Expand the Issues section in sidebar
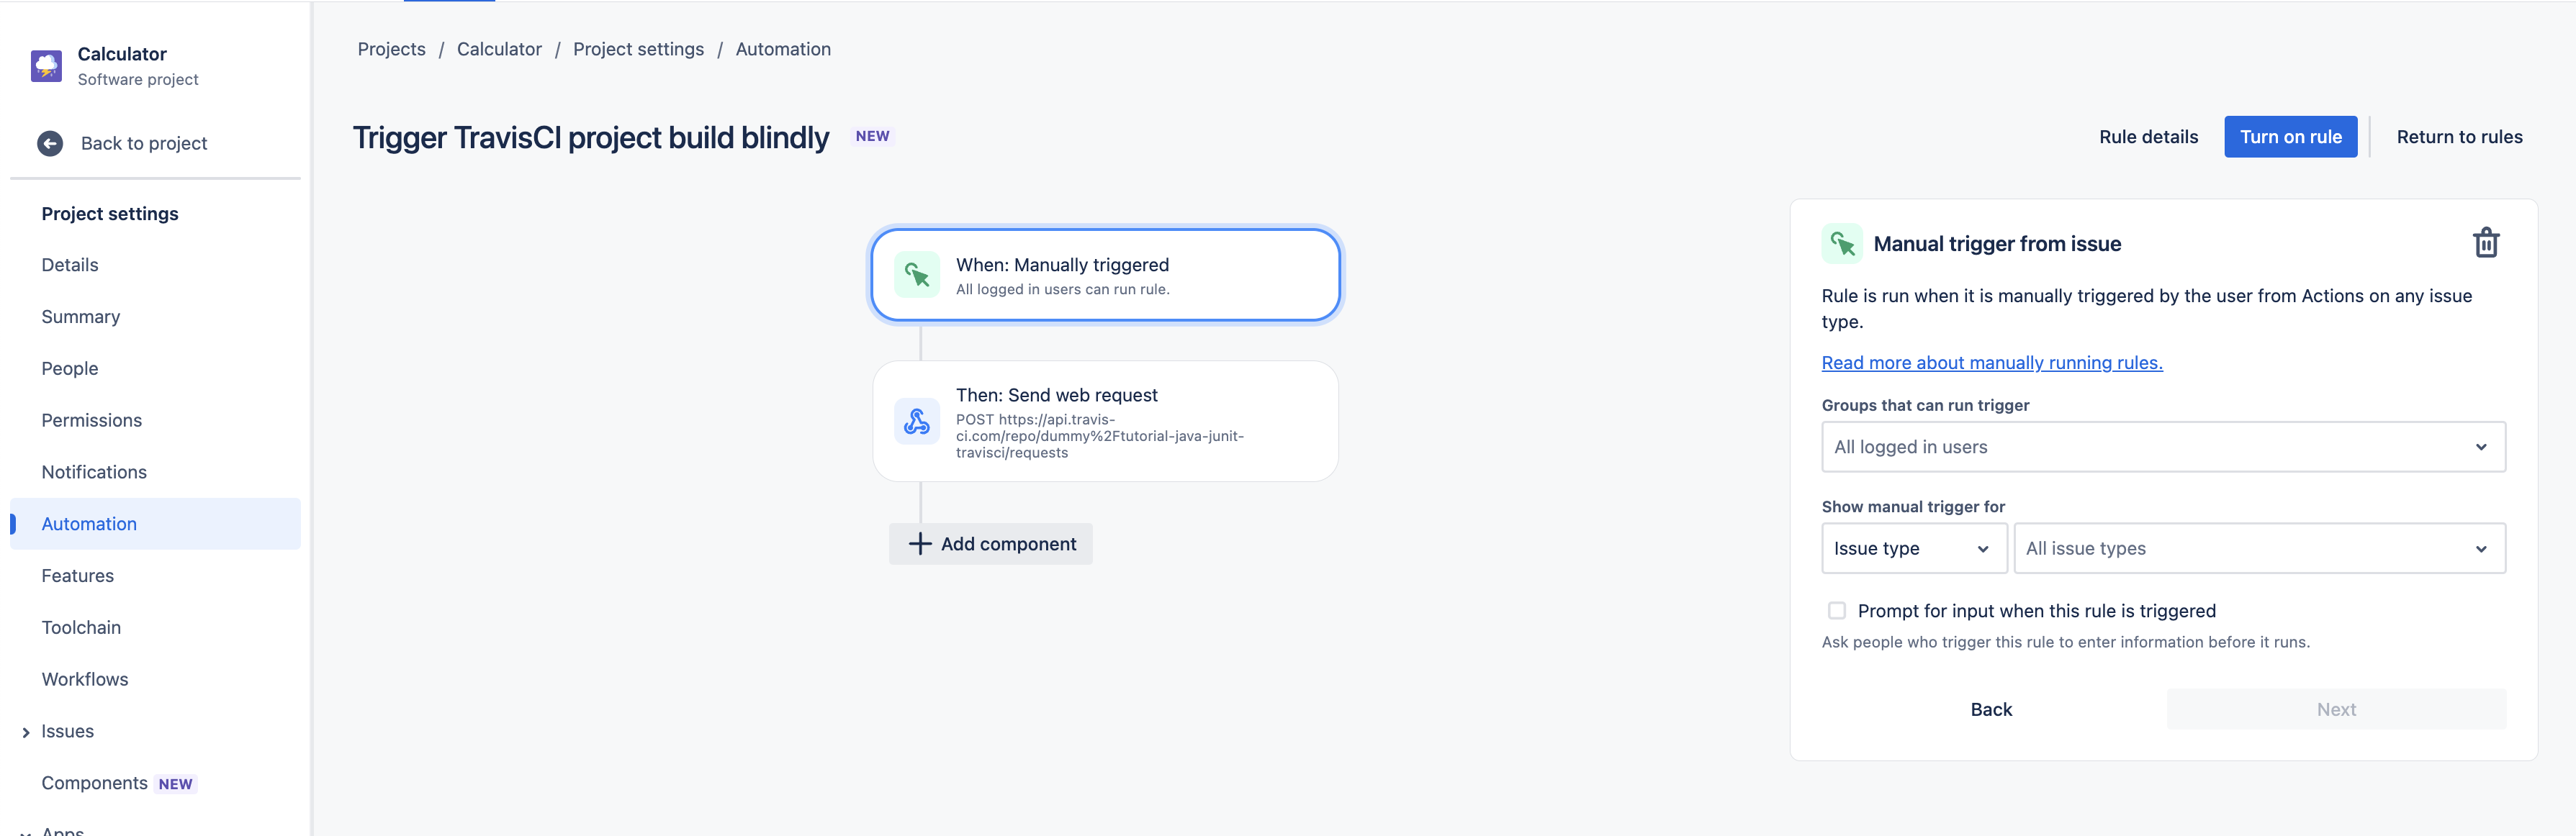Image resolution: width=2576 pixels, height=836 pixels. (26, 732)
